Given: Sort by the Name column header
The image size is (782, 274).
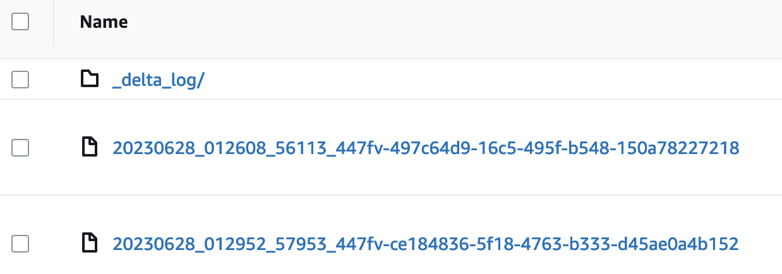Looking at the screenshot, I should [104, 22].
